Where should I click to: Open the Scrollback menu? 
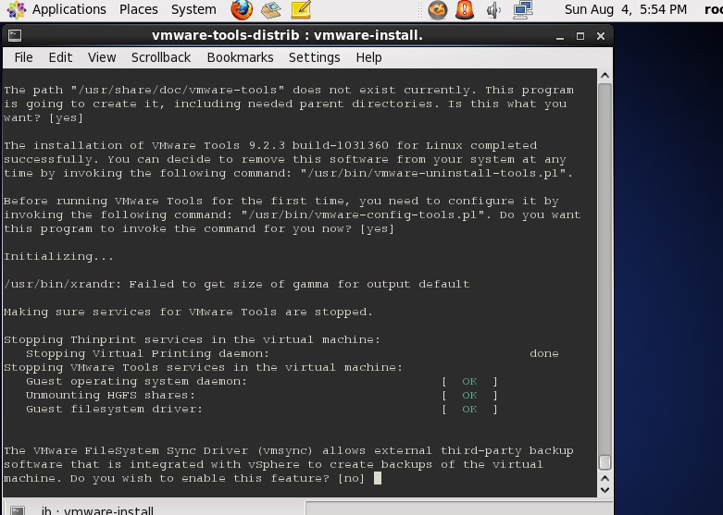click(x=161, y=57)
